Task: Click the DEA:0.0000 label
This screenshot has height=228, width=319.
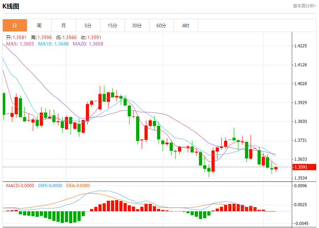Action: [x=78, y=186]
